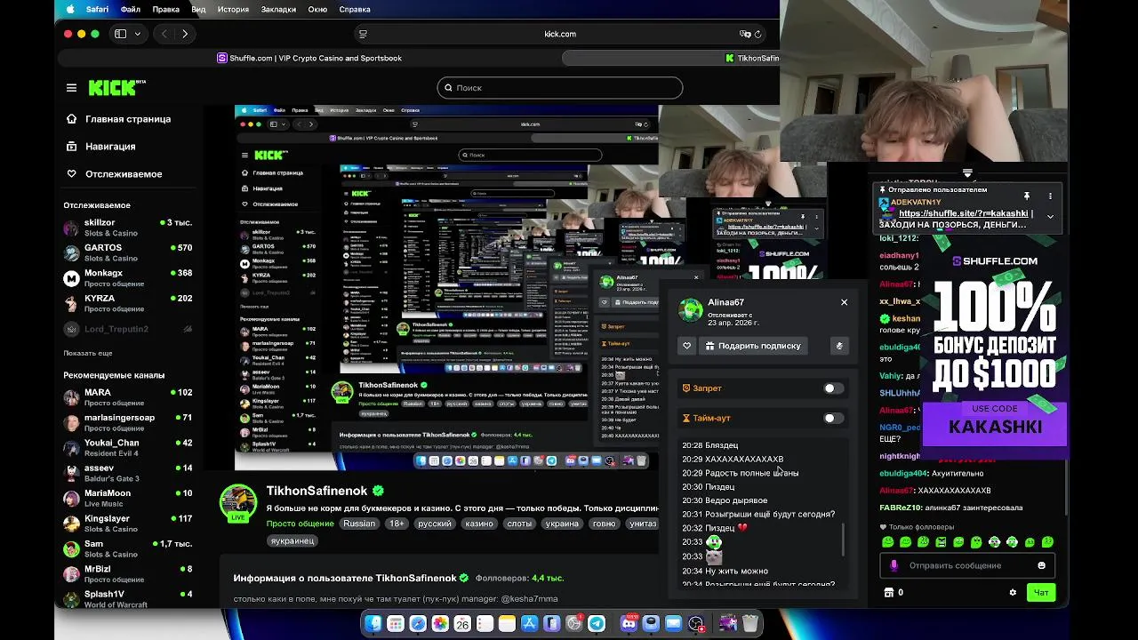The width and height of the screenshot is (1138, 640).
Task: Switch to the Shuffle.com tab
Action: coord(309,58)
